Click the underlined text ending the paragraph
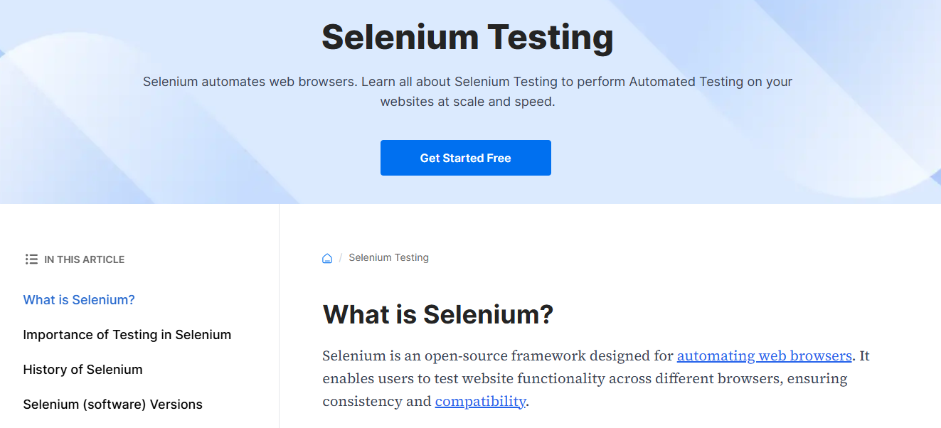The height and width of the screenshot is (428, 941). click(x=480, y=401)
